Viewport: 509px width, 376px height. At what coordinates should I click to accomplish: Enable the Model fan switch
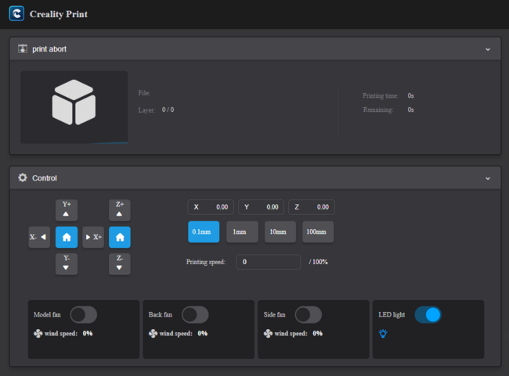(83, 314)
